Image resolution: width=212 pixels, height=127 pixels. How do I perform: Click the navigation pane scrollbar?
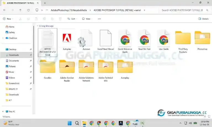(33, 55)
